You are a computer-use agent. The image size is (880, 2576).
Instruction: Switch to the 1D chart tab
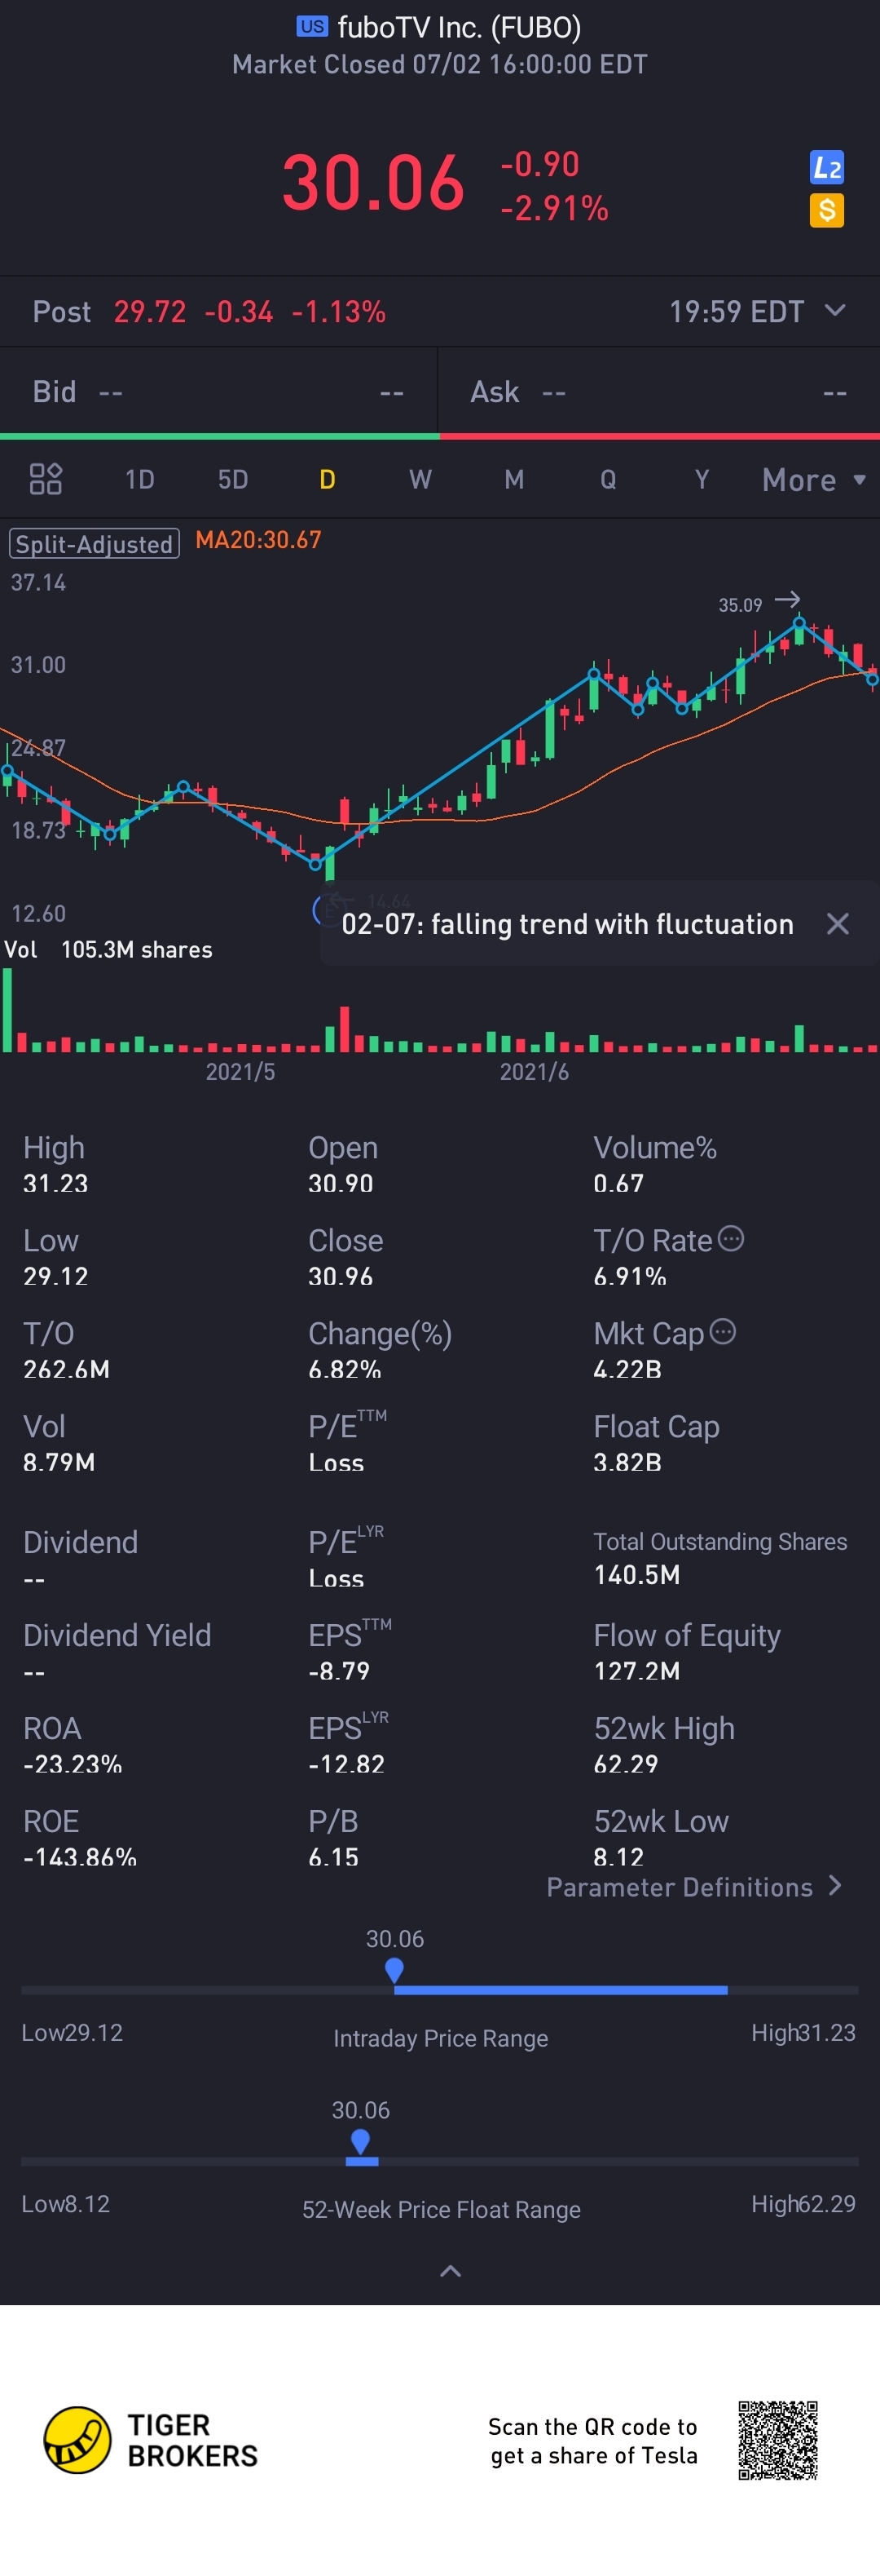point(140,480)
